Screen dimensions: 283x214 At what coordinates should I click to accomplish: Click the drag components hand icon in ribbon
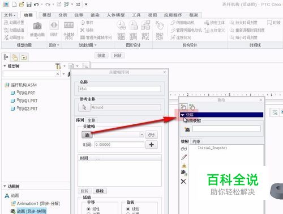pyautogui.click(x=160, y=25)
